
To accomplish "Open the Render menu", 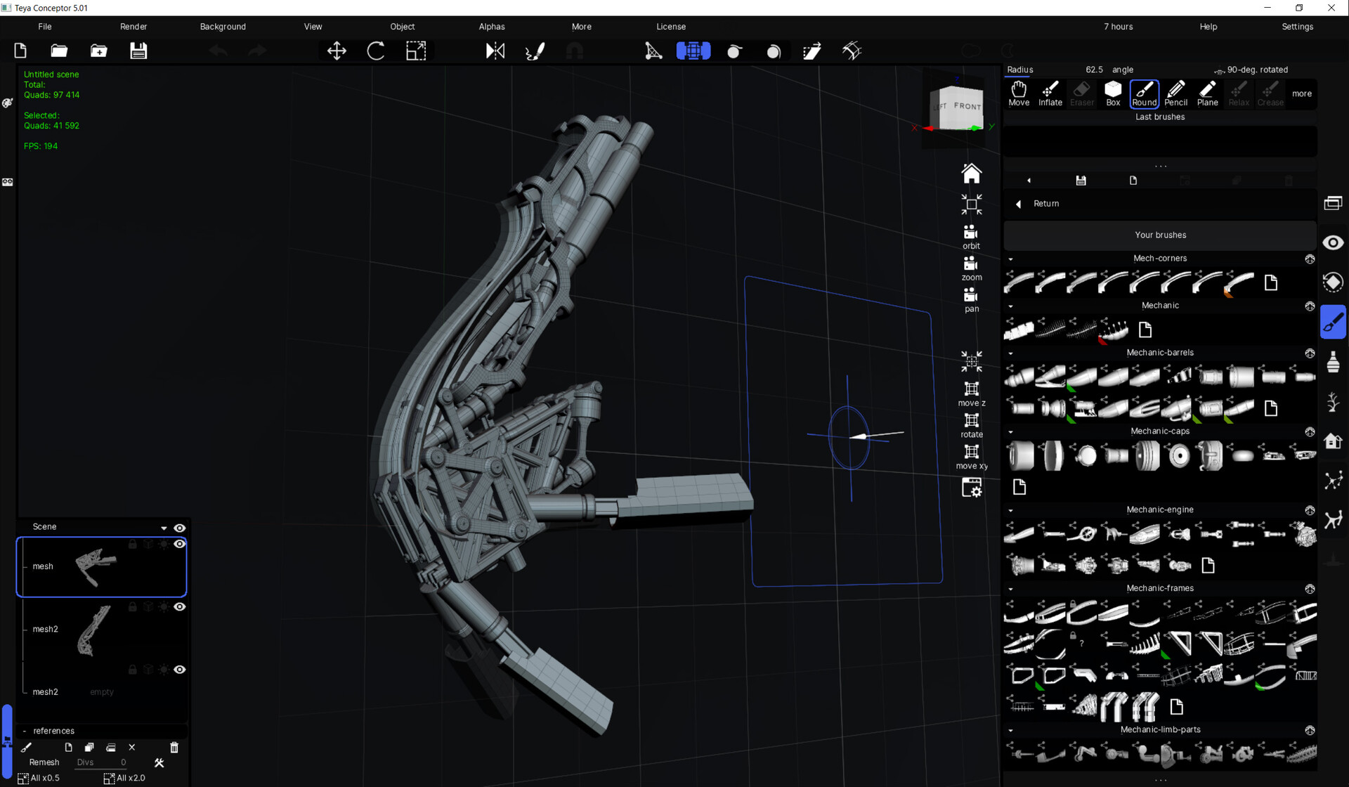I will coord(133,27).
